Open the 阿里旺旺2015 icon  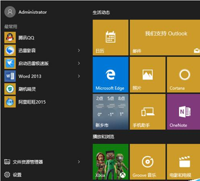coord(10,102)
